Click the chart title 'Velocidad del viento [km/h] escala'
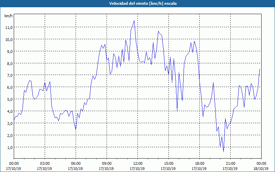This screenshot has height=172, width=275. click(143, 3)
